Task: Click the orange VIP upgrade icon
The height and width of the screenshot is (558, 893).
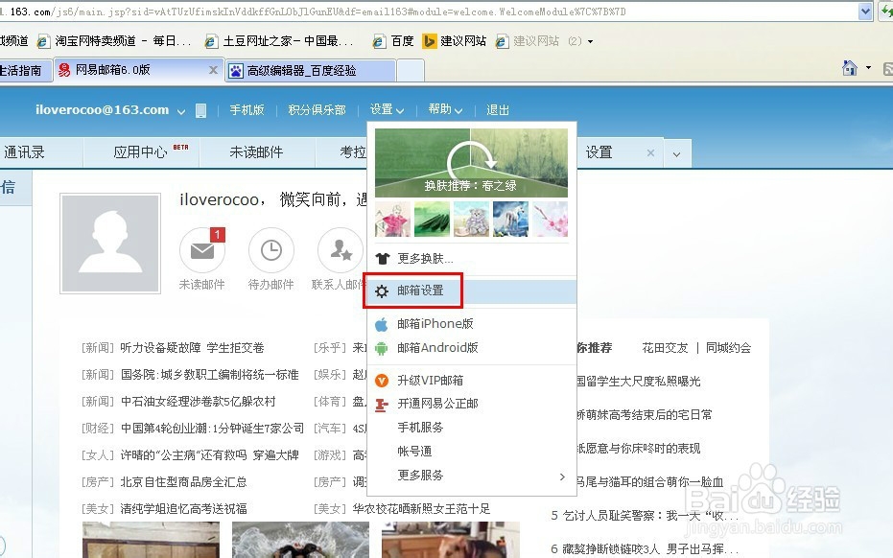Action: 382,381
